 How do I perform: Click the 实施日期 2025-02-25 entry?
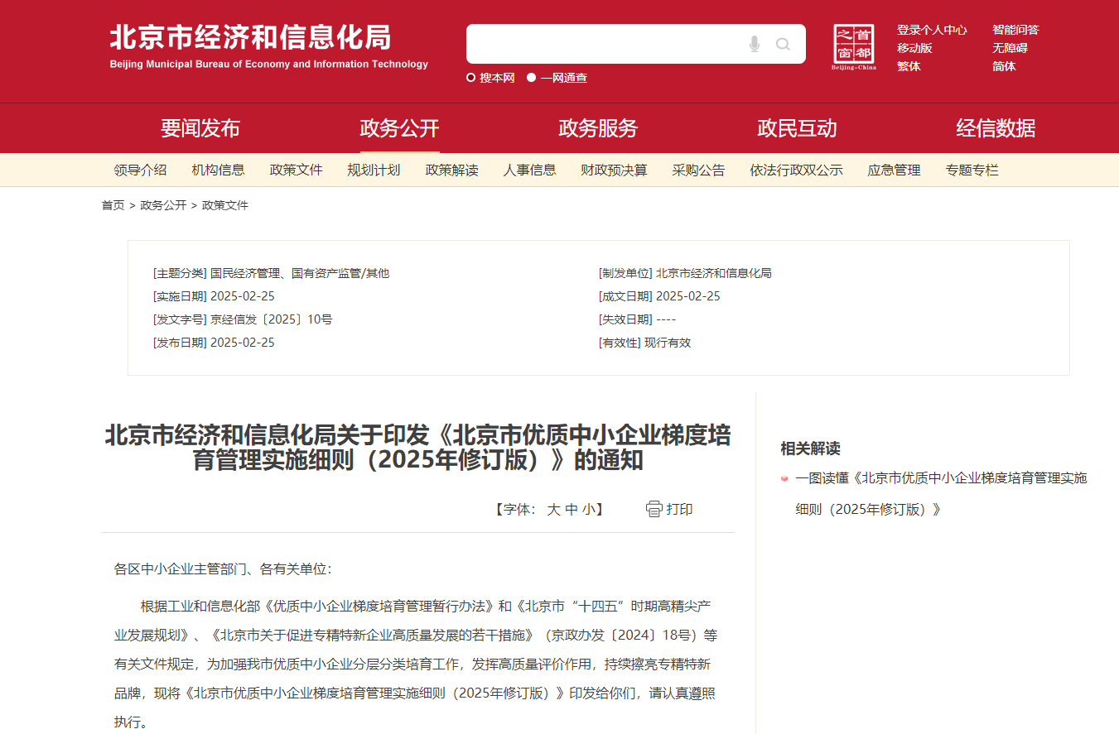coord(214,296)
